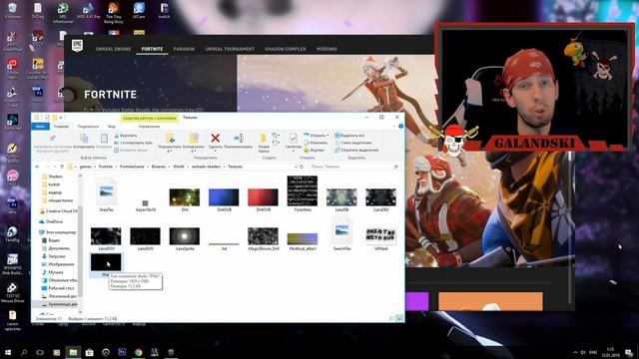639x359 pixels.
Task: Click the New folder icon in the ribbon
Action: [x=264, y=139]
